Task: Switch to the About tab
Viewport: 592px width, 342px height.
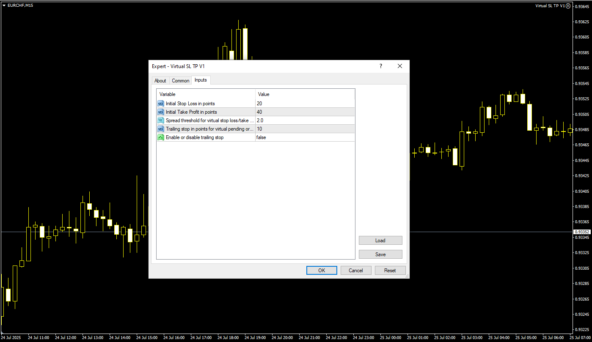Action: (x=160, y=81)
